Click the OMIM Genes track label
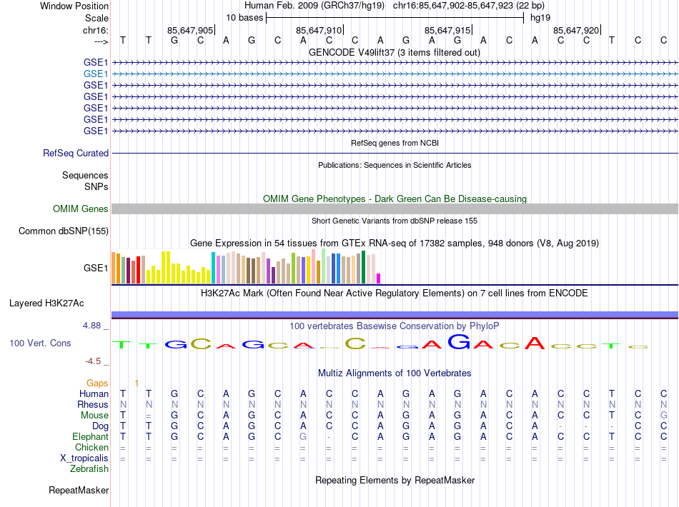This screenshot has height=507, width=679. 80,209
